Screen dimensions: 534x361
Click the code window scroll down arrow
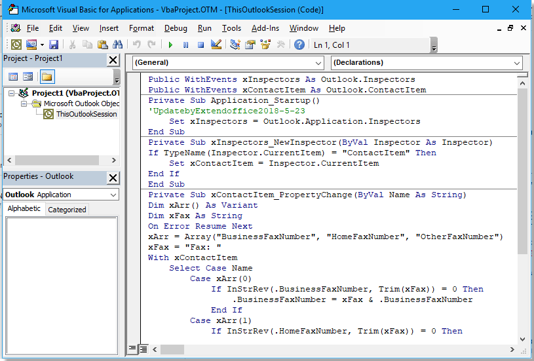point(522,339)
